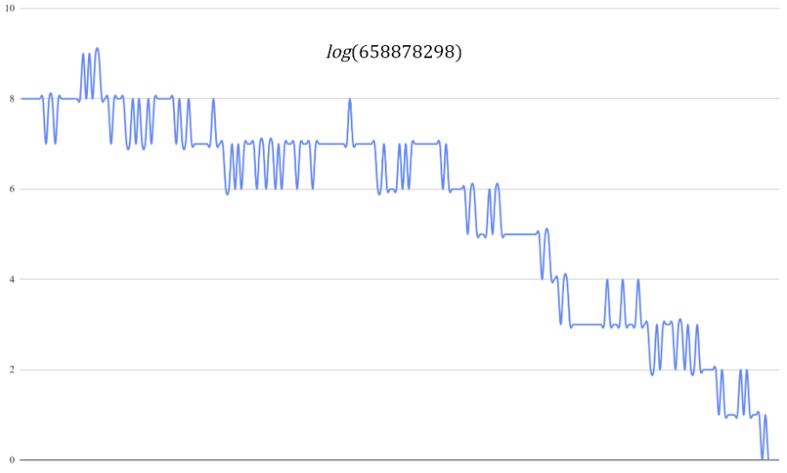Click the y-axis label 0
This screenshot has width=787, height=473.
pos(11,460)
